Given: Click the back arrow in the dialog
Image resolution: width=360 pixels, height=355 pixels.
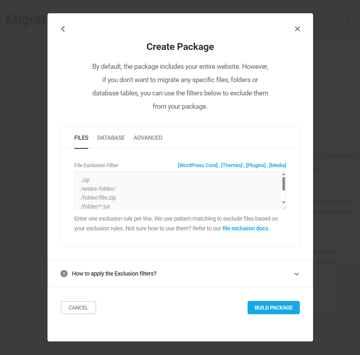Looking at the screenshot, I should tap(63, 29).
